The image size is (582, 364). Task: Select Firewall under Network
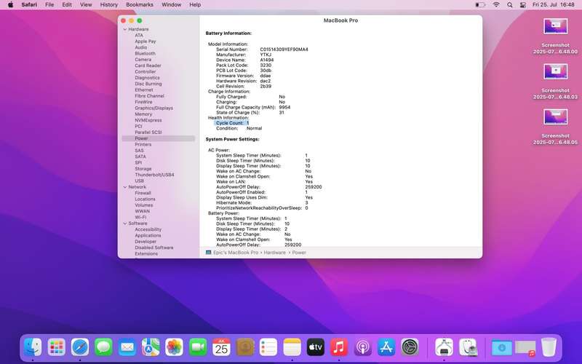(x=143, y=193)
